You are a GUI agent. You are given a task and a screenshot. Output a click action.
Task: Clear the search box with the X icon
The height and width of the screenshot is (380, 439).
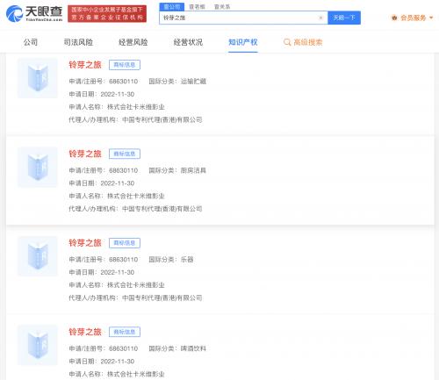pos(320,18)
